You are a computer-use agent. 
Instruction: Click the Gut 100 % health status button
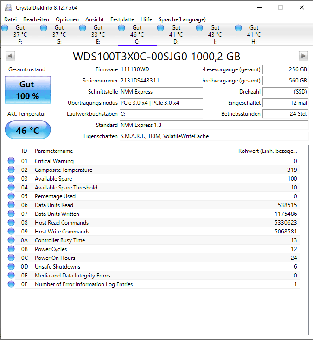coord(28,90)
